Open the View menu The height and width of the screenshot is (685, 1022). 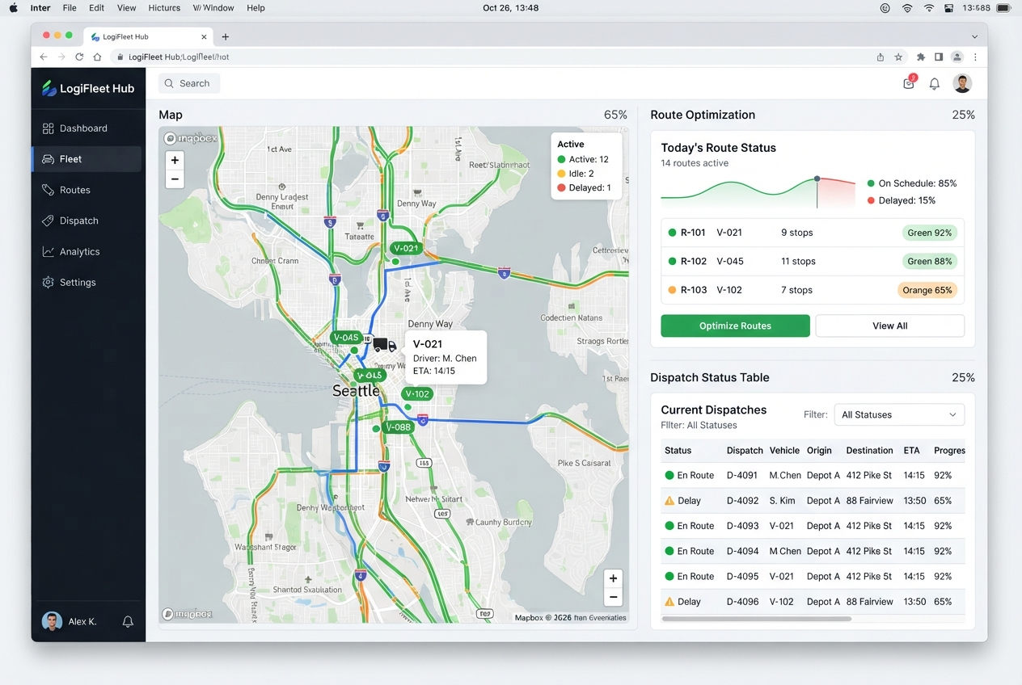tap(126, 8)
